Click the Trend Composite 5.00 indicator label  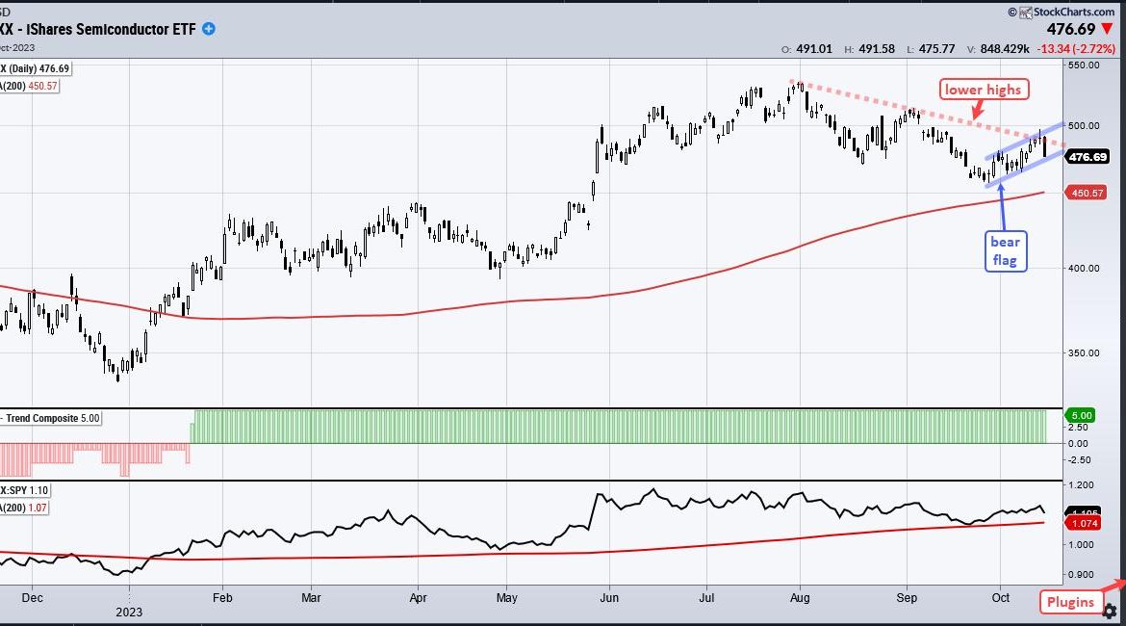[50, 418]
